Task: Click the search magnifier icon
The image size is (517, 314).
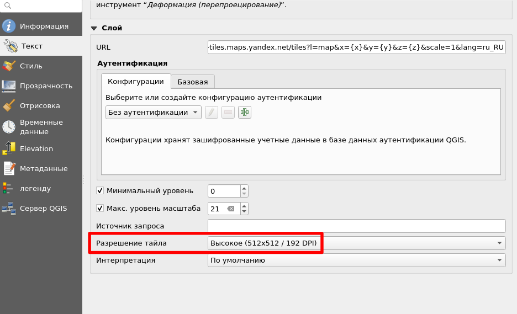Action: 8,6
